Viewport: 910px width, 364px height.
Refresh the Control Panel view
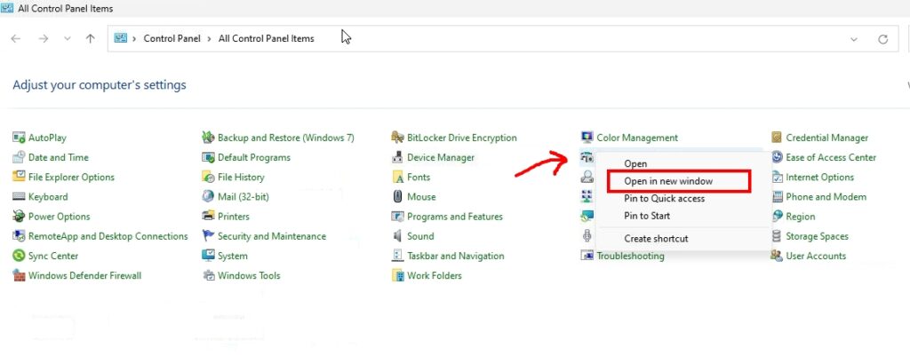(882, 39)
